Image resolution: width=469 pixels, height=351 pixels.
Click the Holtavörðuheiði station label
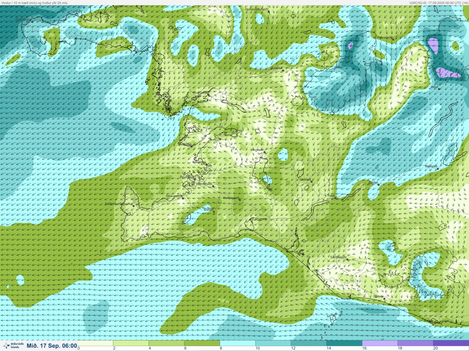pos(257,9)
